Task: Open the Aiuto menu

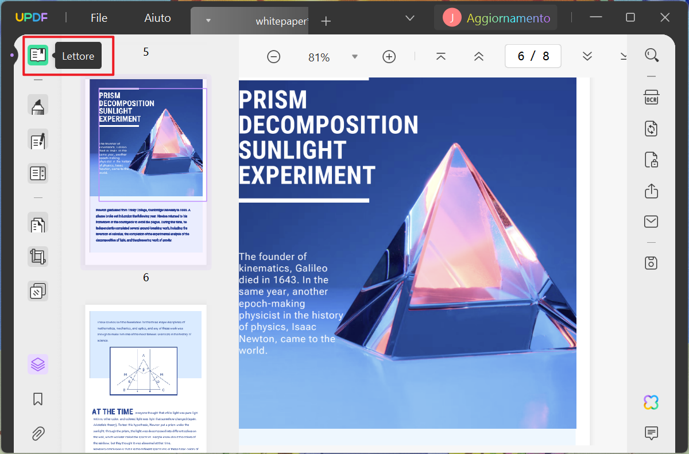Action: (x=158, y=18)
